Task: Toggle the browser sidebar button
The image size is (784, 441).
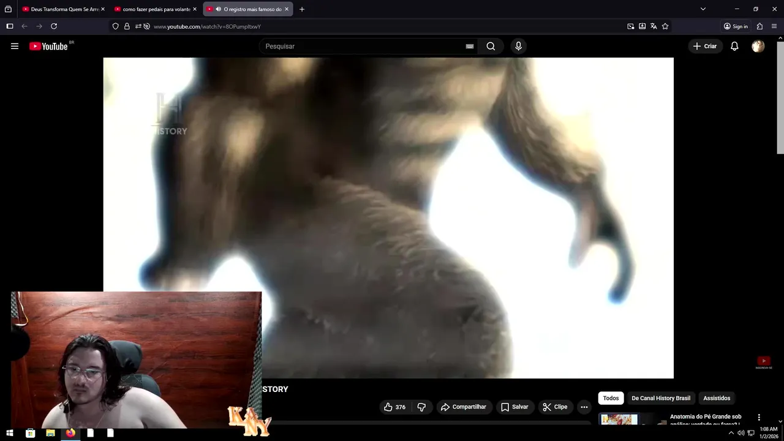Action: point(10,26)
